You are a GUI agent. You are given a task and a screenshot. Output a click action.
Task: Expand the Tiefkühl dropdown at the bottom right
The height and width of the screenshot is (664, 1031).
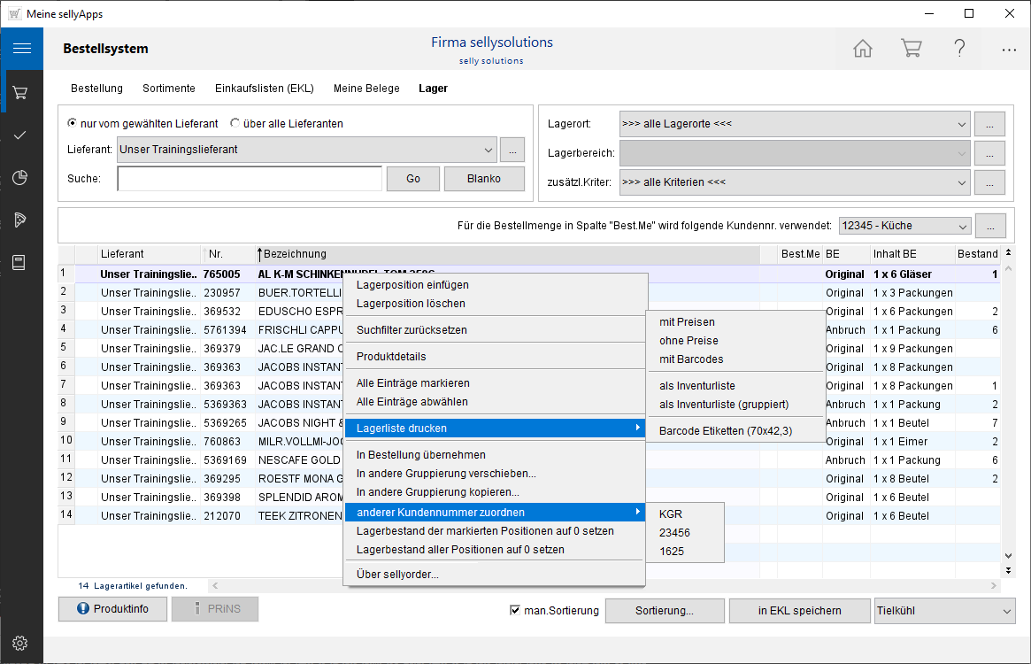(1007, 610)
